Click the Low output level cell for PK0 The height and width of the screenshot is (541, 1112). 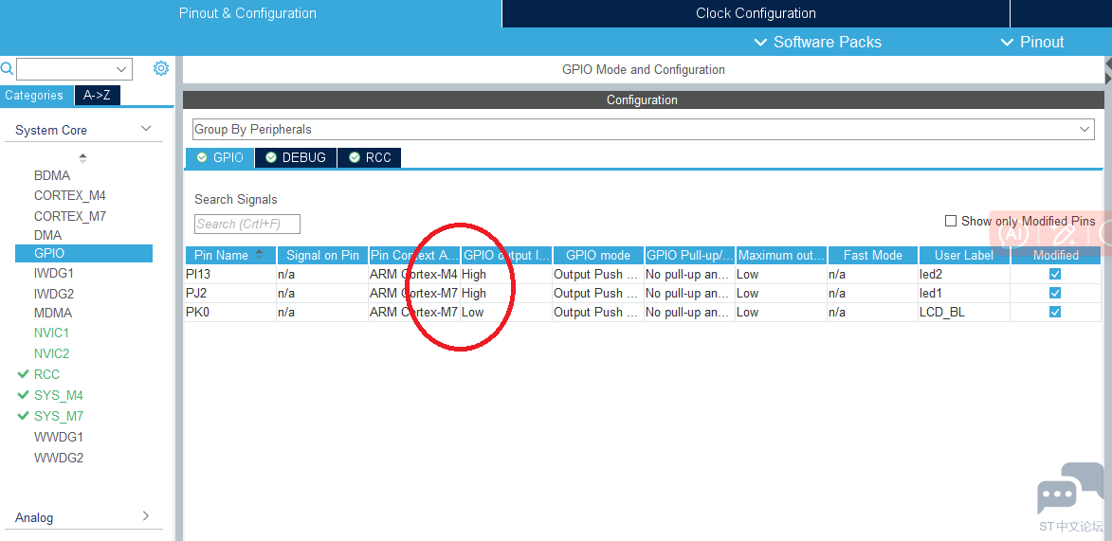506,312
